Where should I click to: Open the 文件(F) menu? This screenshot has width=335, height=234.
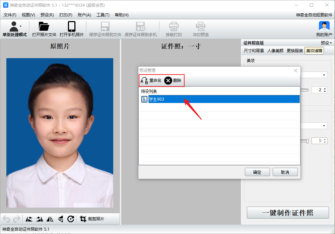click(10, 15)
